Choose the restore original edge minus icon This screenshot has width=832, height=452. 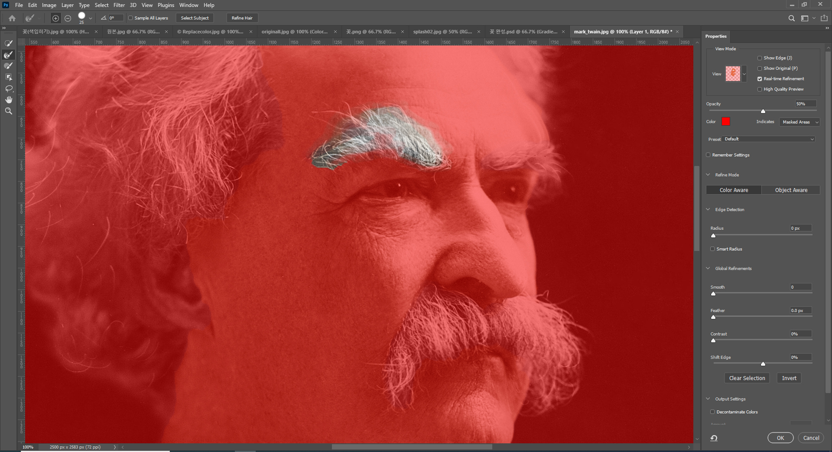coord(68,18)
